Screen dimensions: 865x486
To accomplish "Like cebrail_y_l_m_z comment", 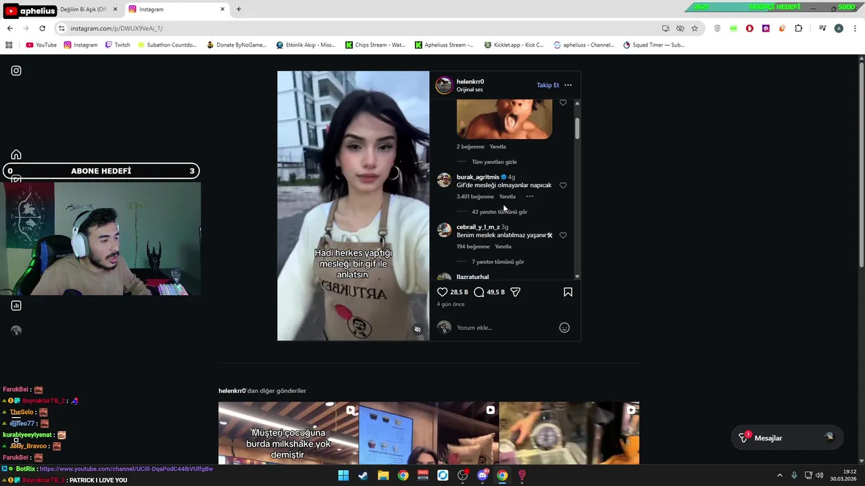I will [x=563, y=235].
